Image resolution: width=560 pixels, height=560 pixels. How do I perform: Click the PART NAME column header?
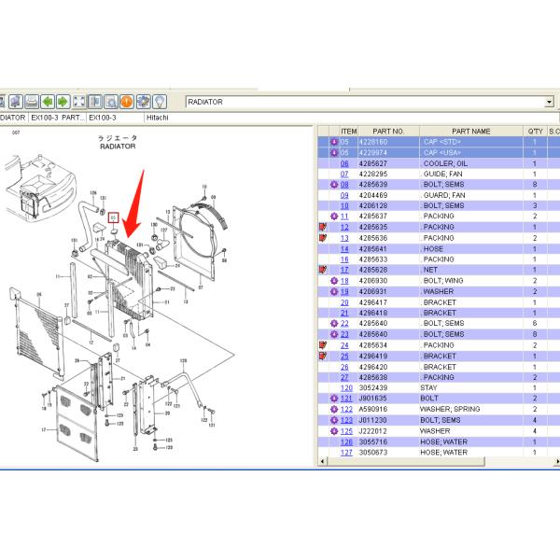(471, 132)
